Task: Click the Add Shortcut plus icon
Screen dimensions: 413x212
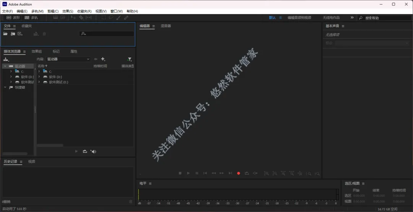Action: 103,59
